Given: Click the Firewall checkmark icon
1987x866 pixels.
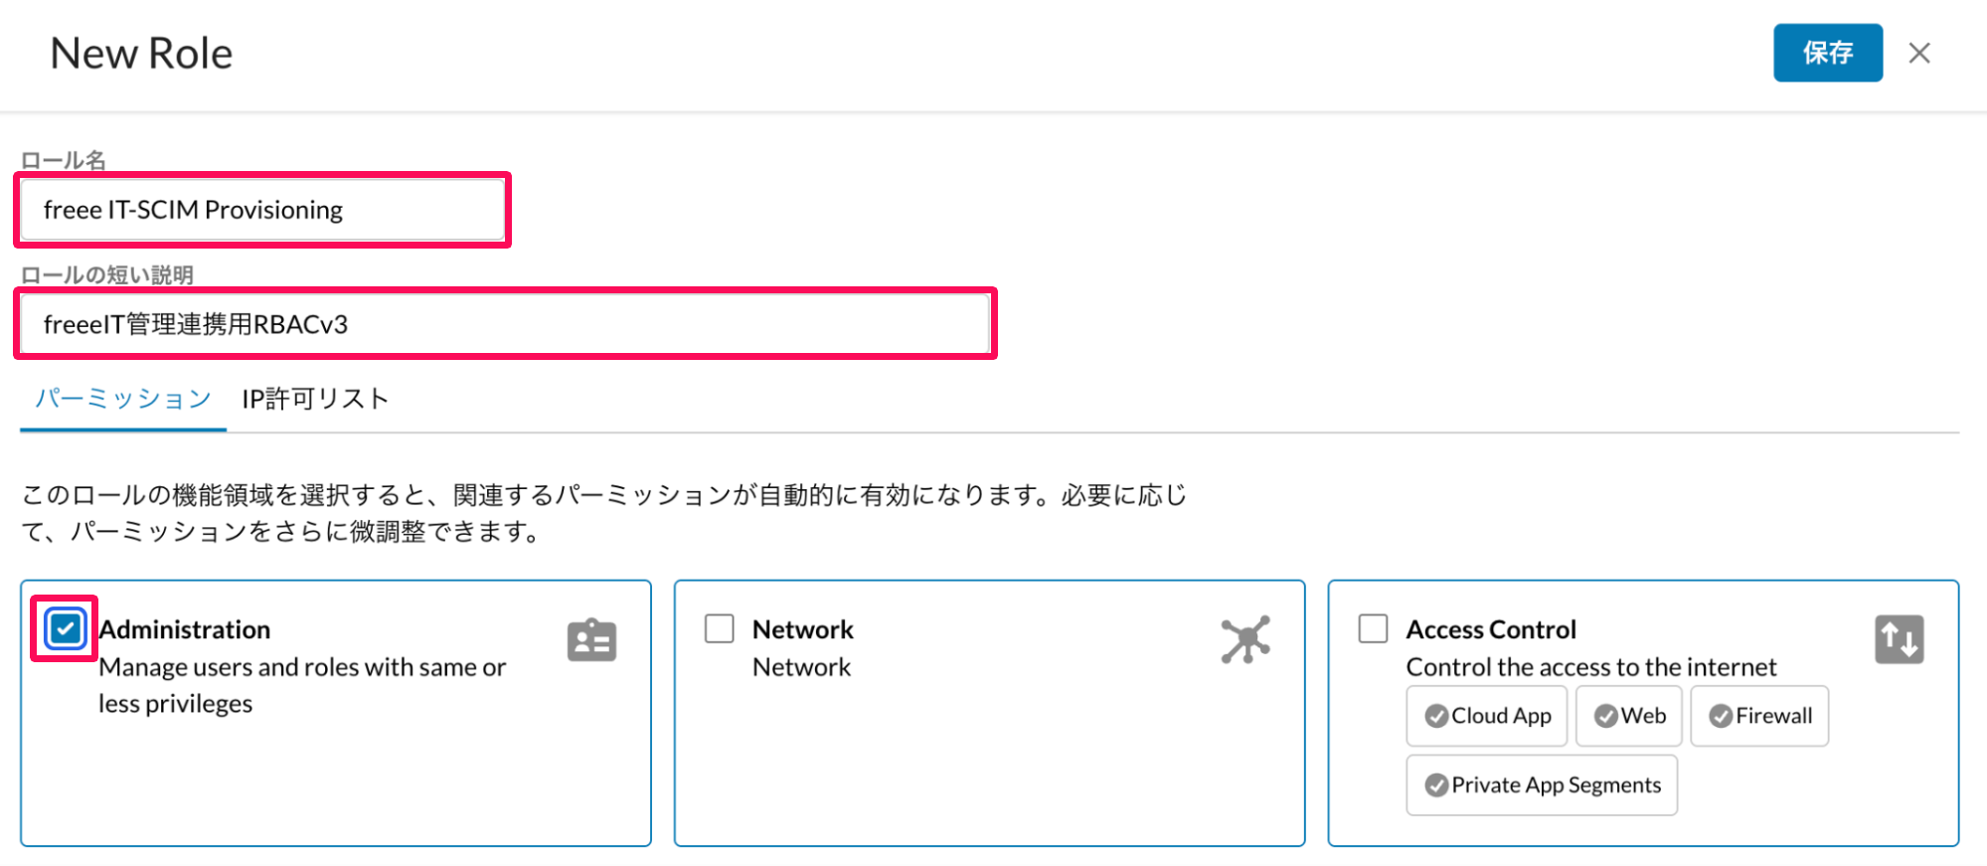Looking at the screenshot, I should 1721,716.
